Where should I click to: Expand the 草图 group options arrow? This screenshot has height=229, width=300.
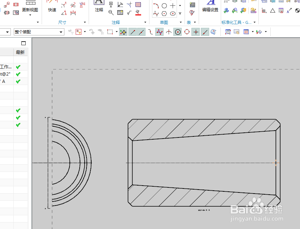point(181,22)
